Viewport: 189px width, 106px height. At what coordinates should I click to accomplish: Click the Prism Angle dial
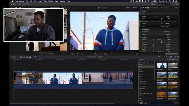(162, 19)
